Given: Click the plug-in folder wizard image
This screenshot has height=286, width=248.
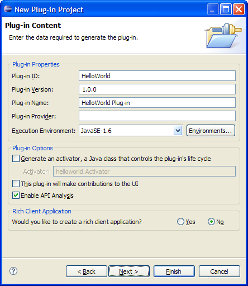Looking at the screenshot, I should point(223,35).
